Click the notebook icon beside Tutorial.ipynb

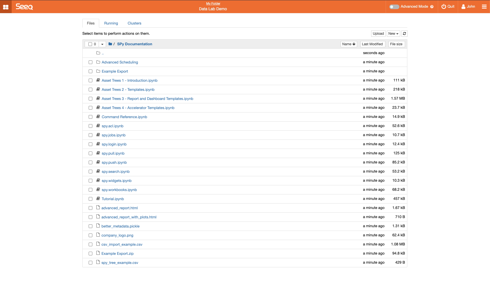tap(98, 199)
